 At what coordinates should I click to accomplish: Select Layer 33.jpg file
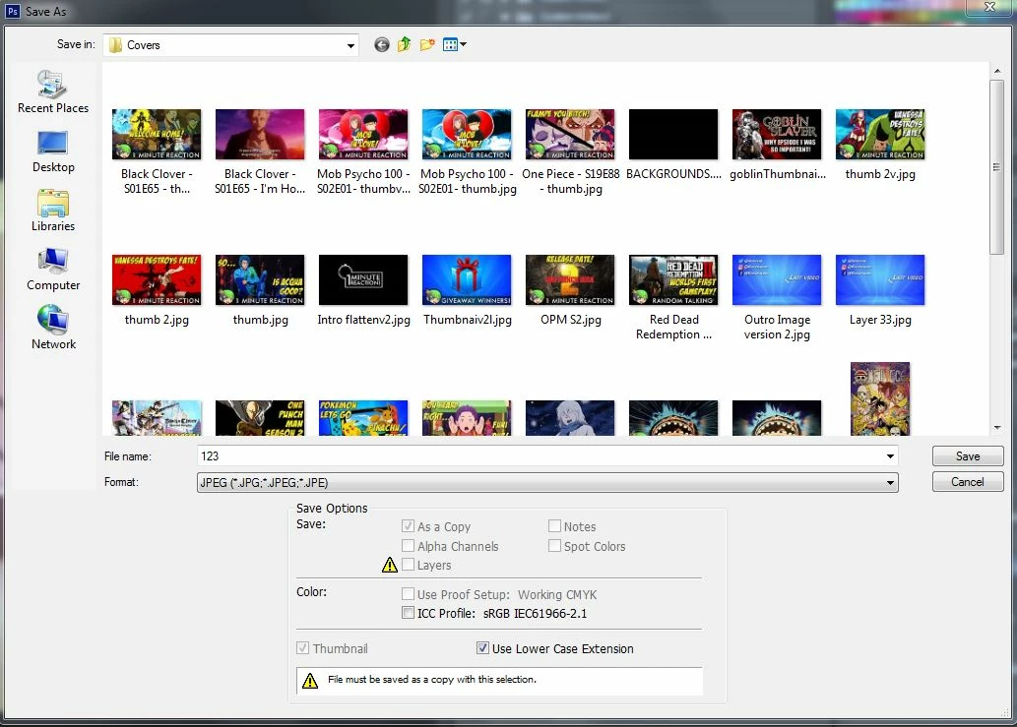pyautogui.click(x=880, y=290)
